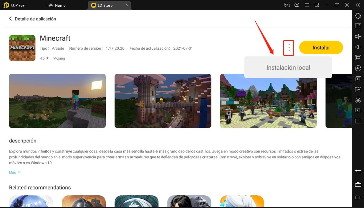Expand the description with Más
Viewport: 364px width, 208px height.
pyautogui.click(x=15, y=172)
